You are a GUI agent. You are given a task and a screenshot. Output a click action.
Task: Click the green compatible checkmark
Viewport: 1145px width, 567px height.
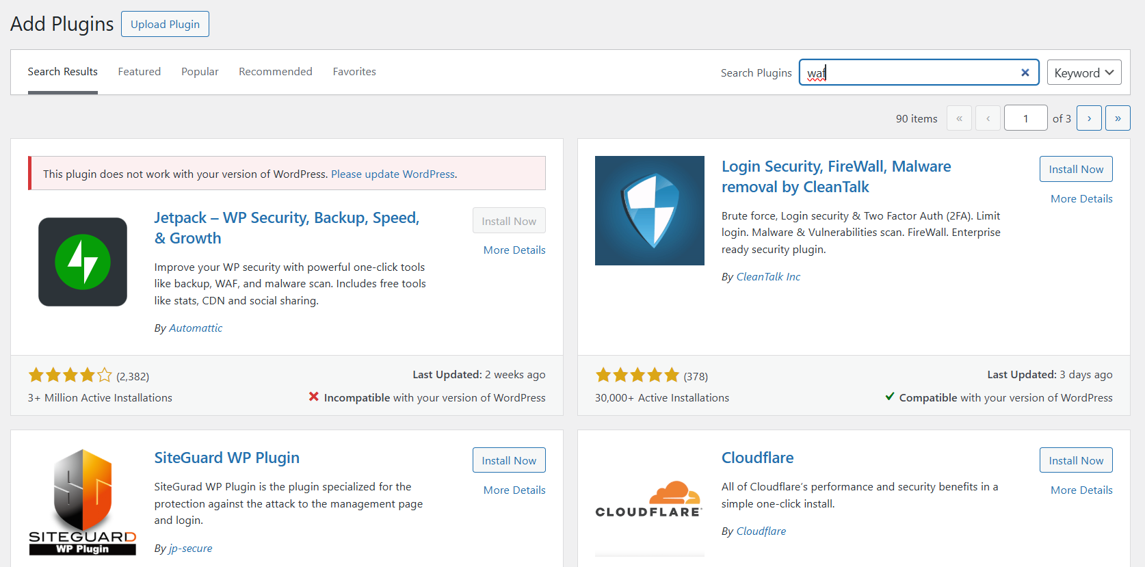(x=889, y=397)
